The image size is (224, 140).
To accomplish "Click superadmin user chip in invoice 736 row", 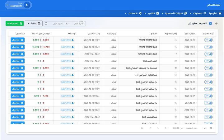I will pos(67,40).
